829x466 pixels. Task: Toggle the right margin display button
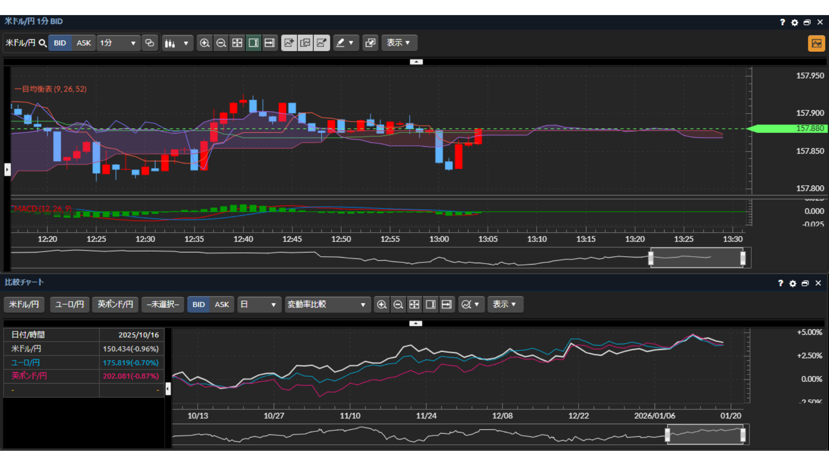(253, 43)
